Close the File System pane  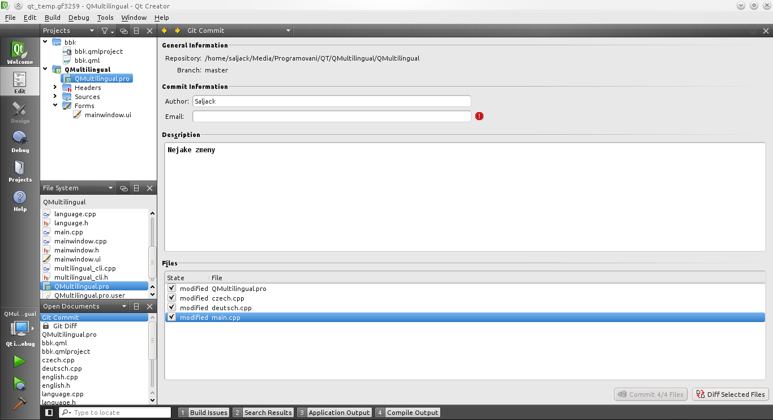(149, 188)
